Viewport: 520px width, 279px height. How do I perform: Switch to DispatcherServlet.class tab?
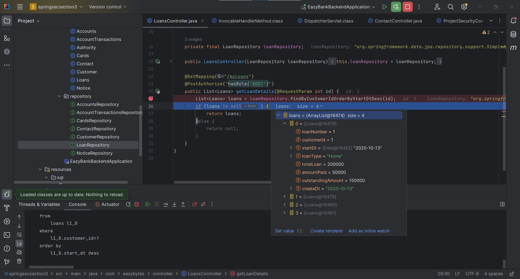(325, 21)
